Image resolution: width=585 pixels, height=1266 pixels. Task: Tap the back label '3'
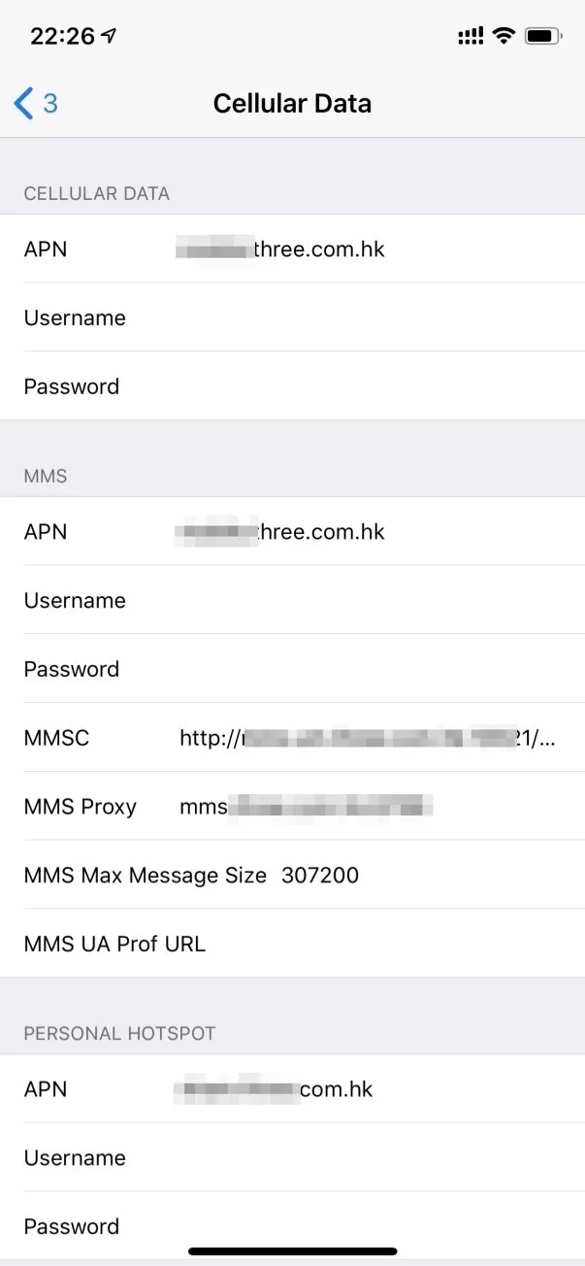click(x=50, y=103)
